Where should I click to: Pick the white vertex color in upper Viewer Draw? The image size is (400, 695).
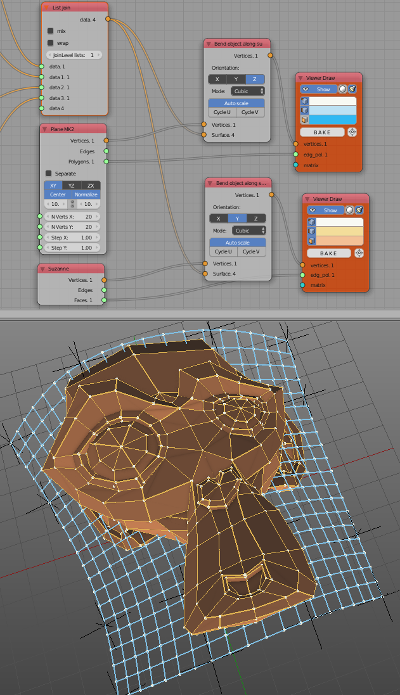[x=333, y=101]
